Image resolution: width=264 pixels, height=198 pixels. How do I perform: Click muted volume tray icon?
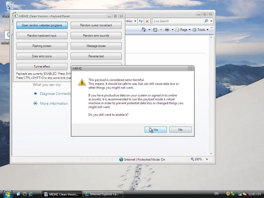click(x=245, y=194)
